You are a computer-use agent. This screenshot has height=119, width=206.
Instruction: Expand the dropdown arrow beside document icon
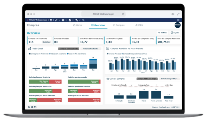pos(73,20)
